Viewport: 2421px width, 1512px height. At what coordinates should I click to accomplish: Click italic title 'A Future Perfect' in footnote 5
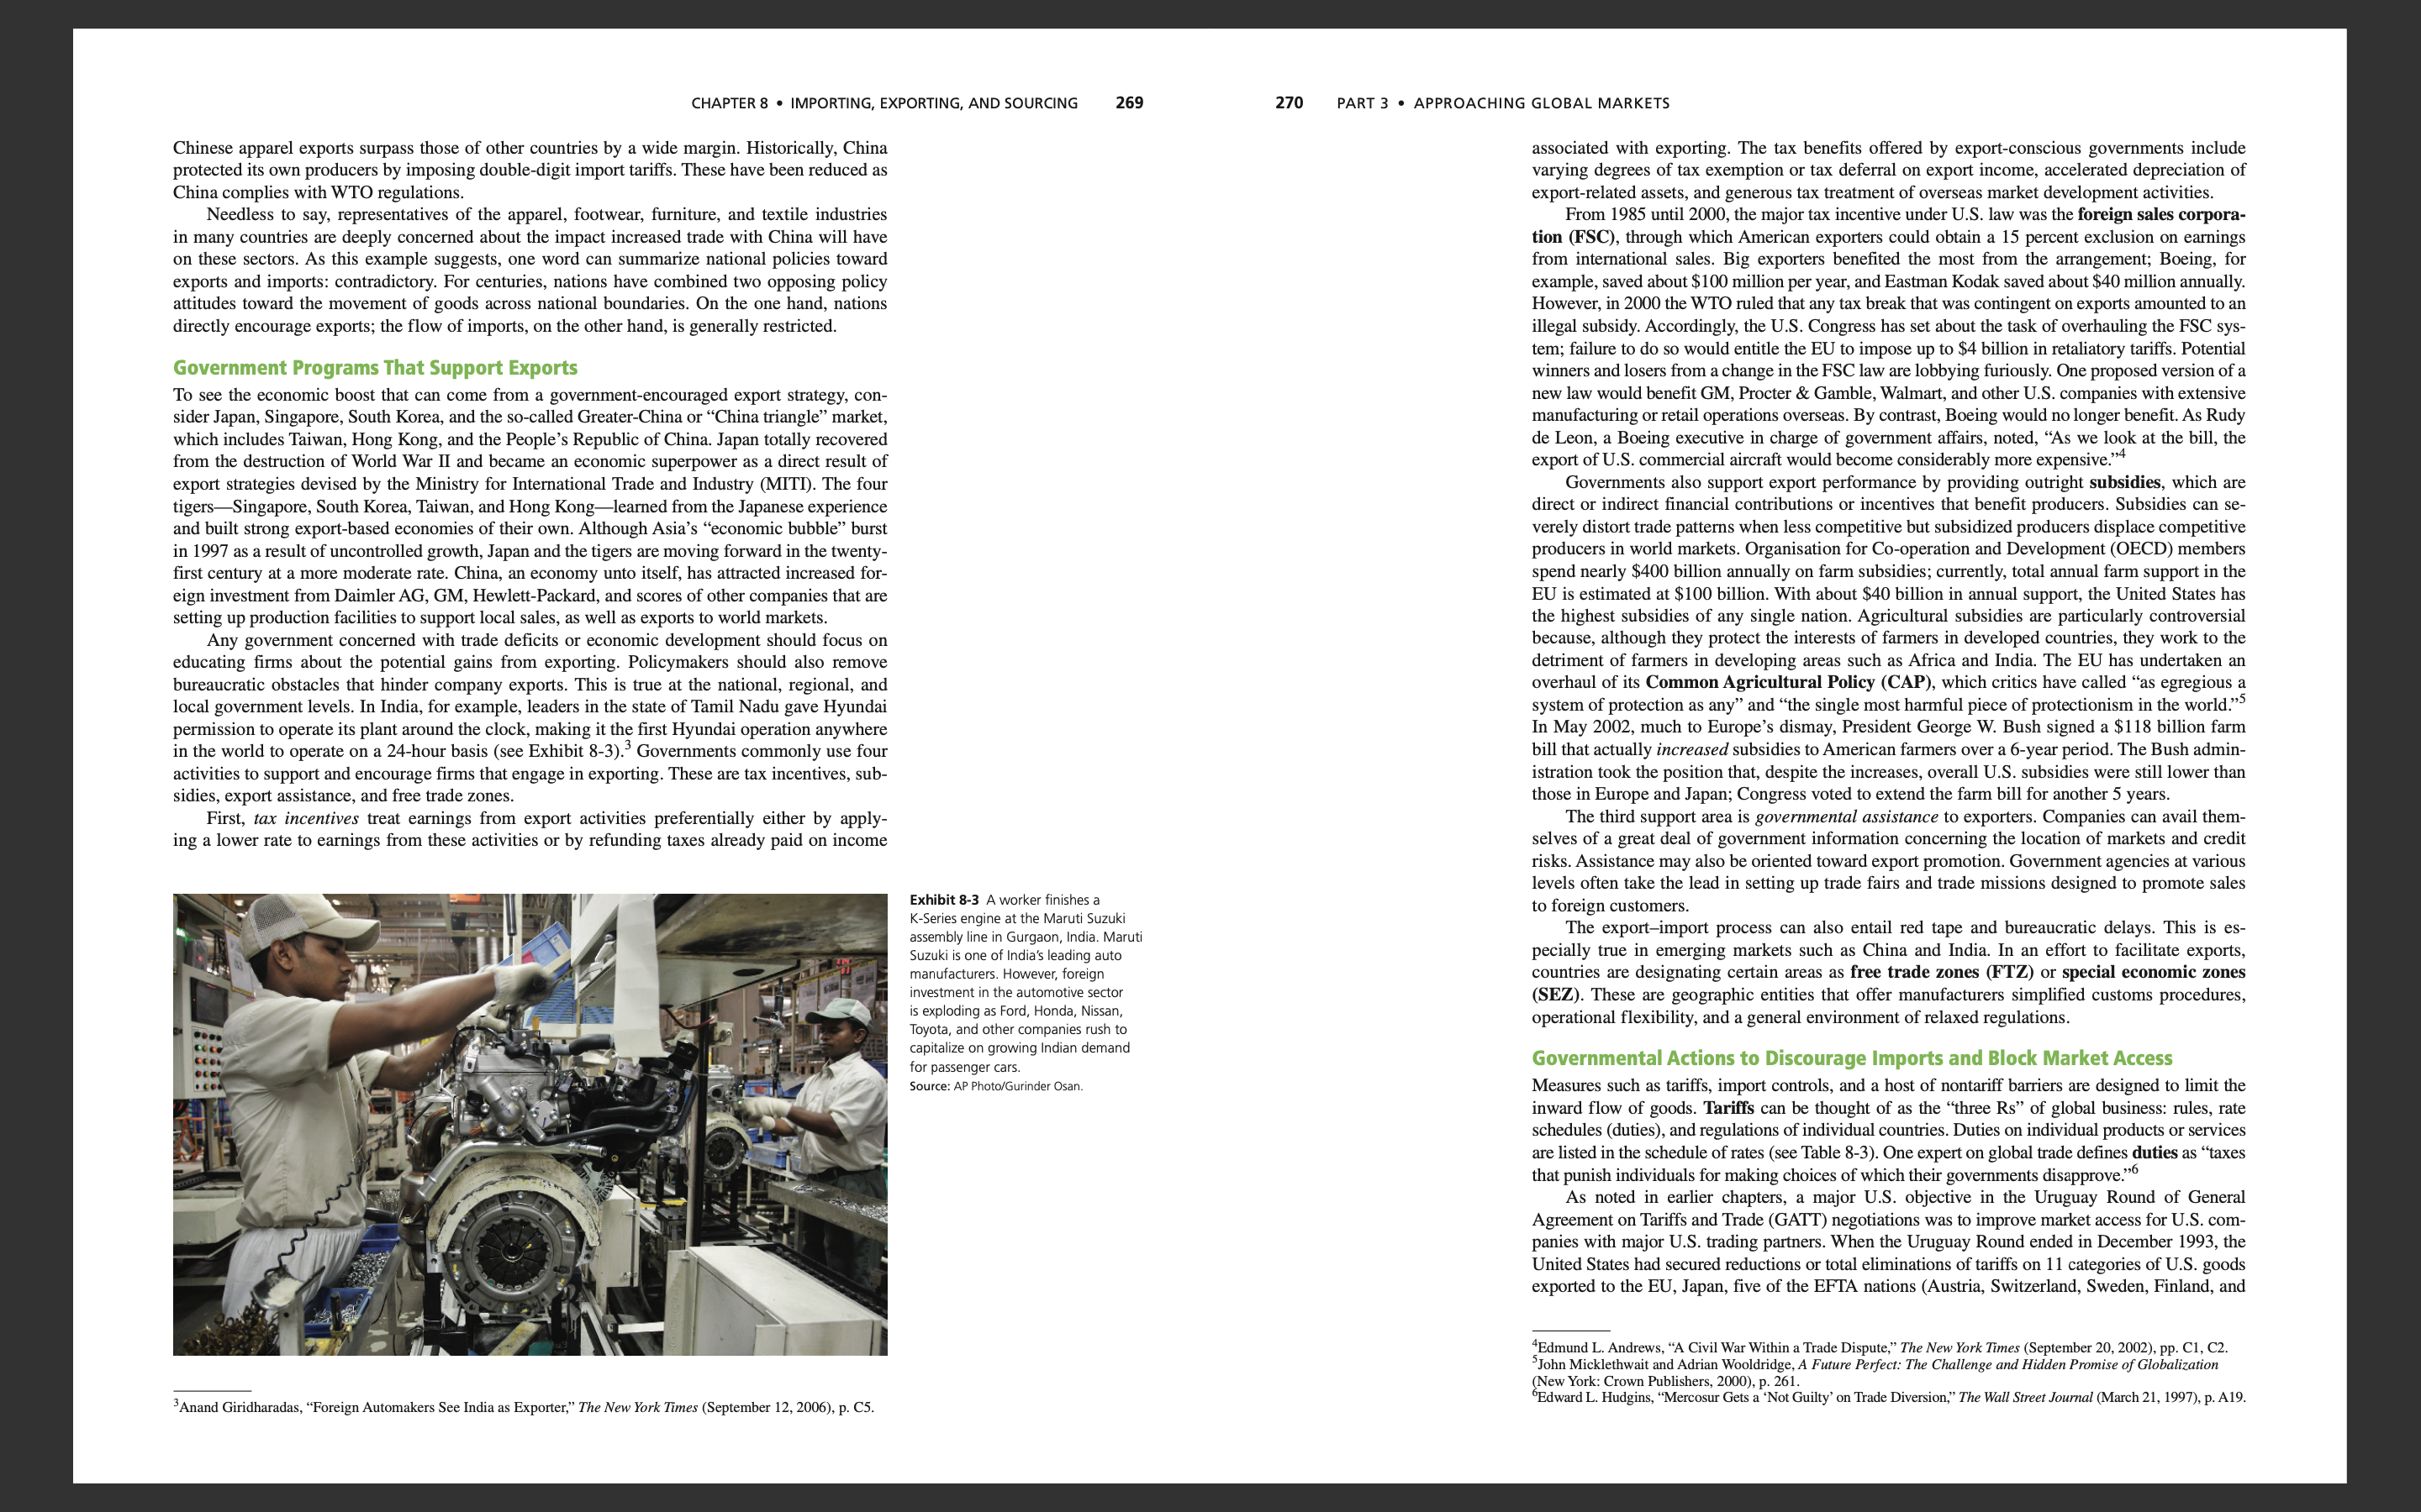[1849, 1364]
